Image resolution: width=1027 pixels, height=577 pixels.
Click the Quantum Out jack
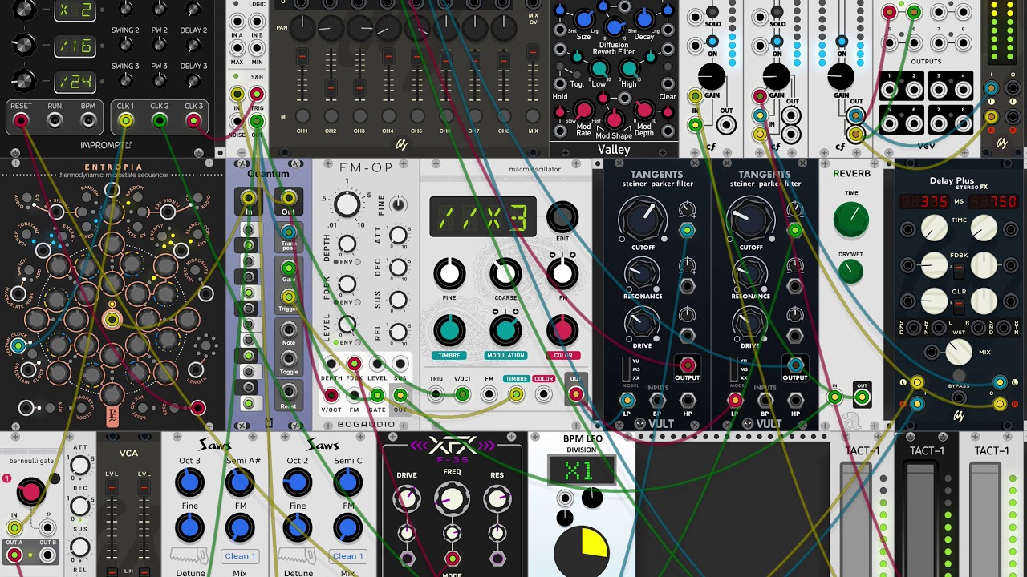[x=288, y=198]
